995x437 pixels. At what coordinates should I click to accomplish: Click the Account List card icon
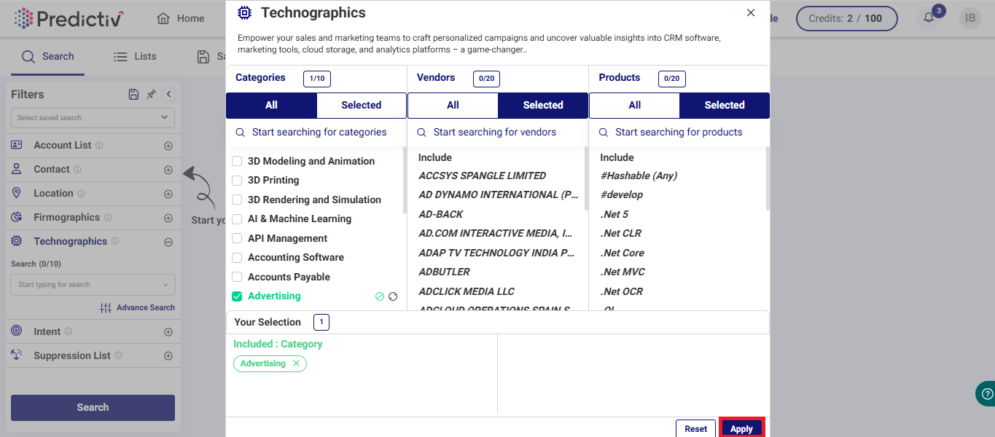tap(17, 145)
